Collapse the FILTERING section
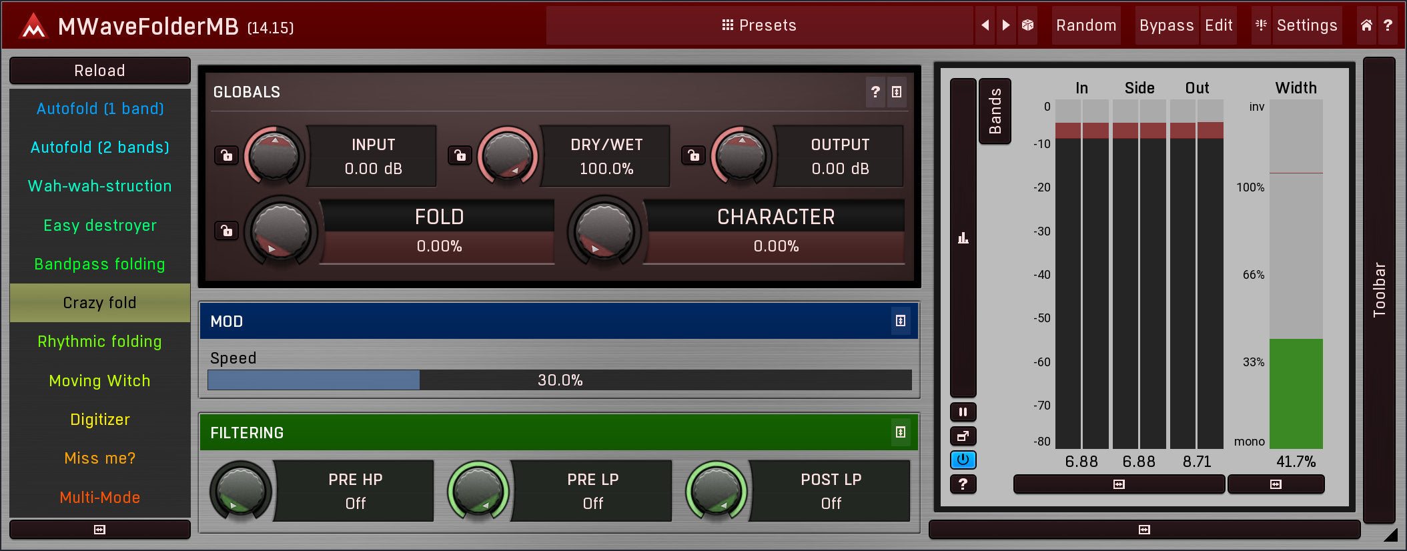Screen dimensions: 1407x551 click(900, 432)
